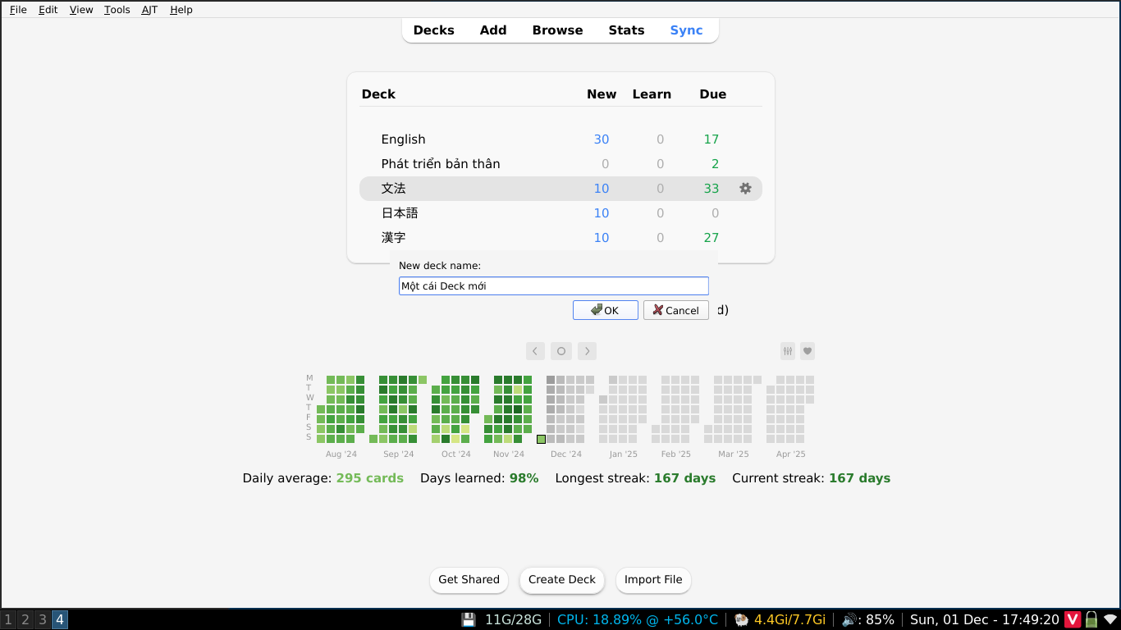Open the File menu
Screen dimensions: 1121x630
click(x=18, y=10)
